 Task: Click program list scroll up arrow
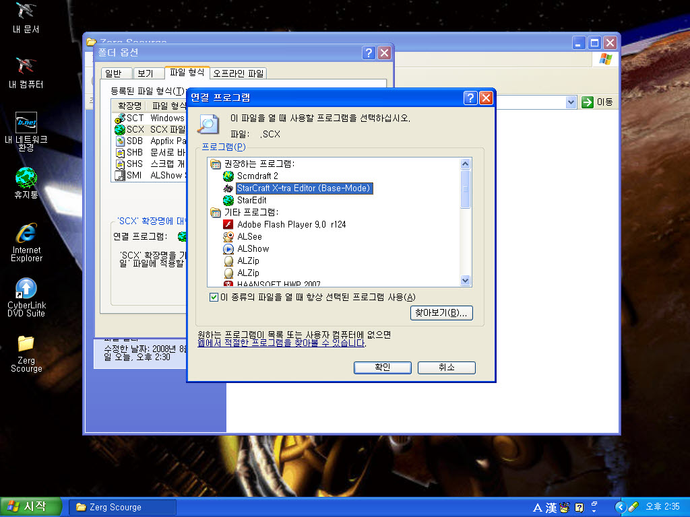coord(465,164)
